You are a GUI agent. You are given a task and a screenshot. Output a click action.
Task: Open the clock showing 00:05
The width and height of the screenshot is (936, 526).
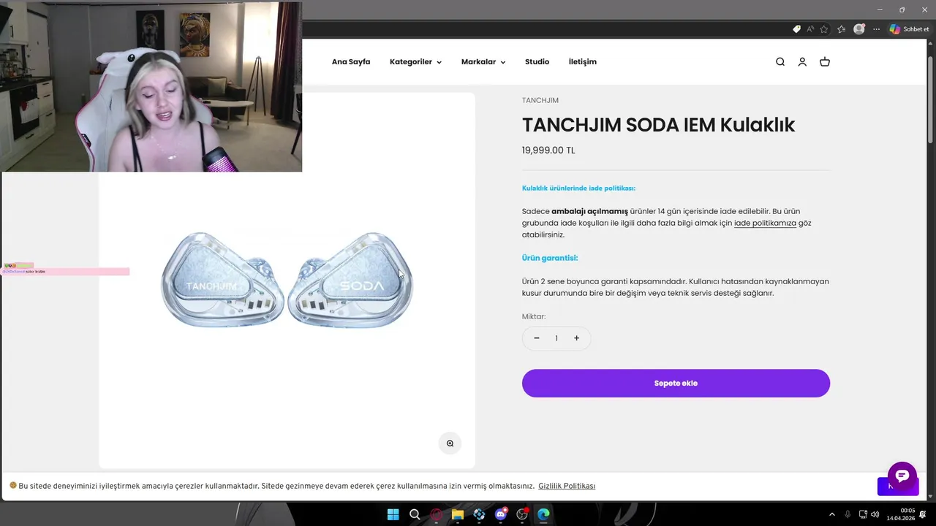click(x=902, y=514)
